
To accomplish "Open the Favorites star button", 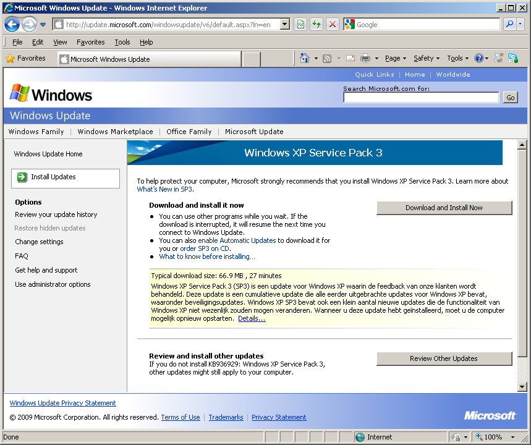I will (x=26, y=58).
